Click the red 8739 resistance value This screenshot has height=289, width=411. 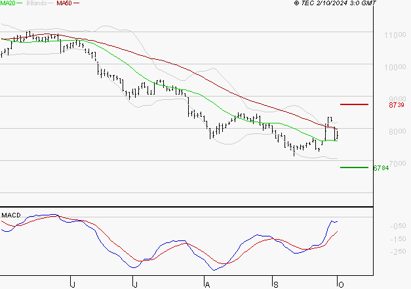397,105
